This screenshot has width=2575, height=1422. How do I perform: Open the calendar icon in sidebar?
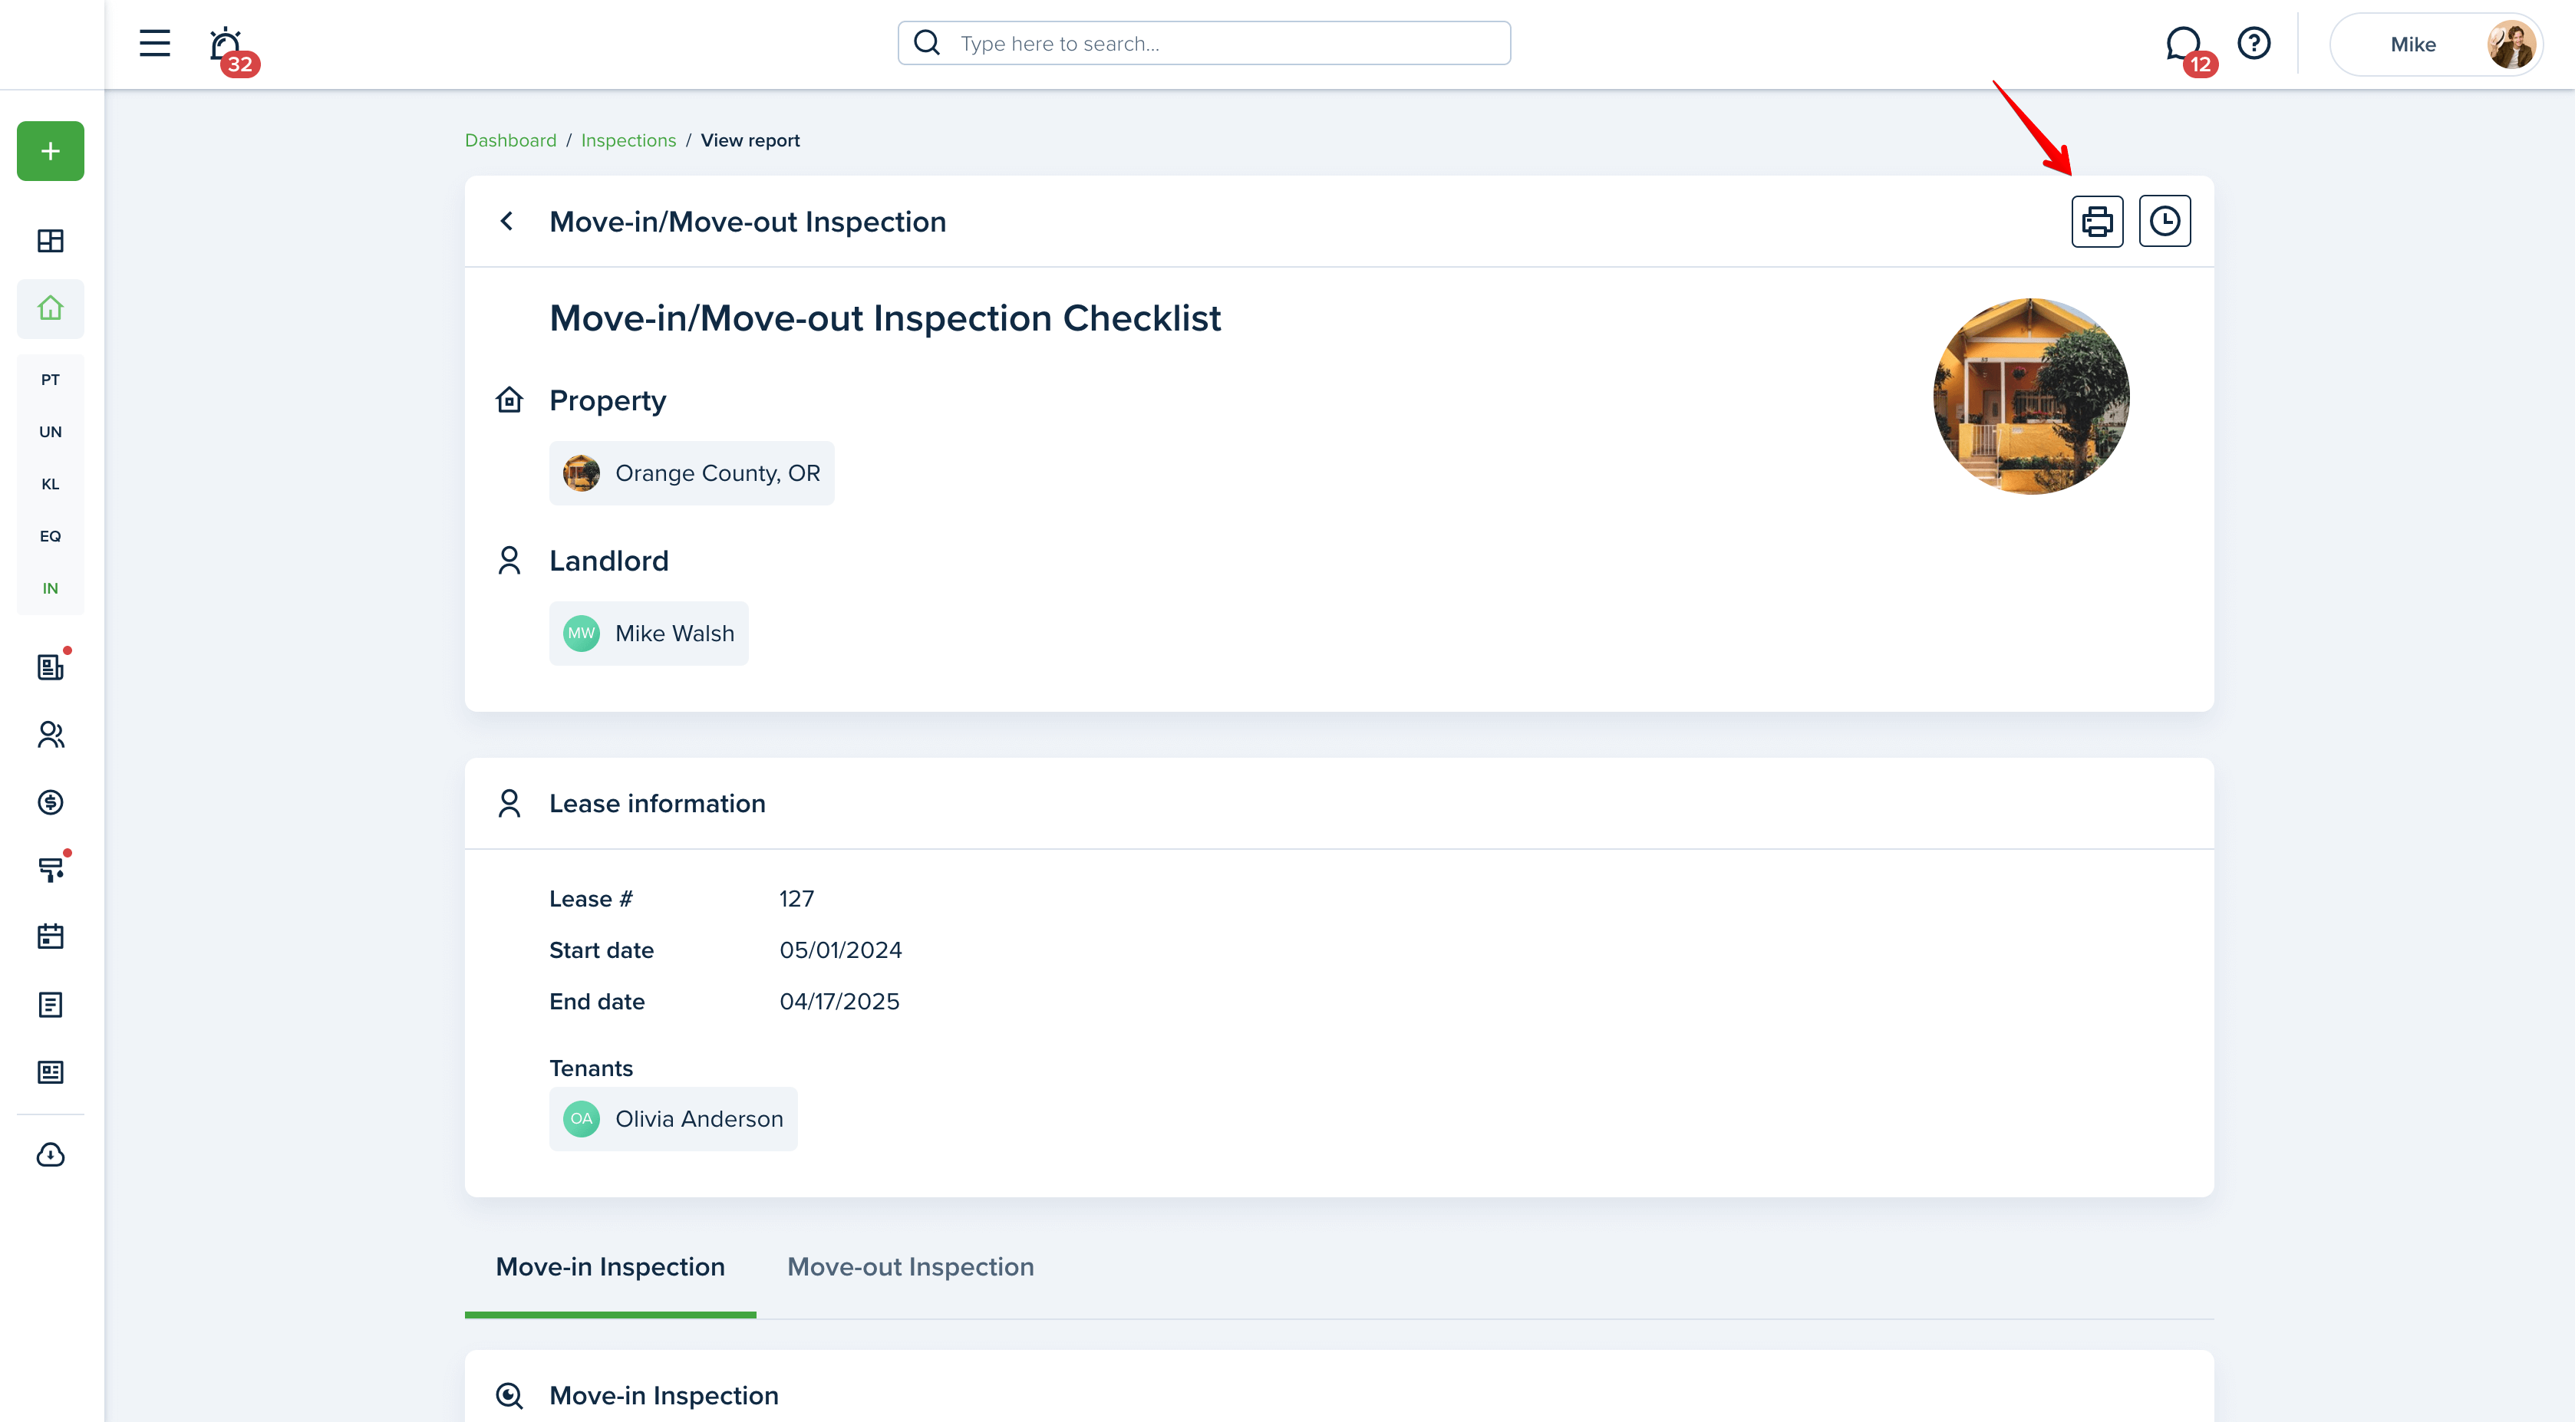(50, 936)
